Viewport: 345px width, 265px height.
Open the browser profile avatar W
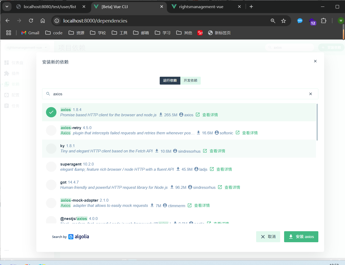(x=341, y=21)
